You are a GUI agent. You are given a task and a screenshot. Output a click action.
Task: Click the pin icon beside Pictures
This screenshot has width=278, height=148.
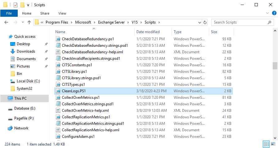(x=46, y=66)
